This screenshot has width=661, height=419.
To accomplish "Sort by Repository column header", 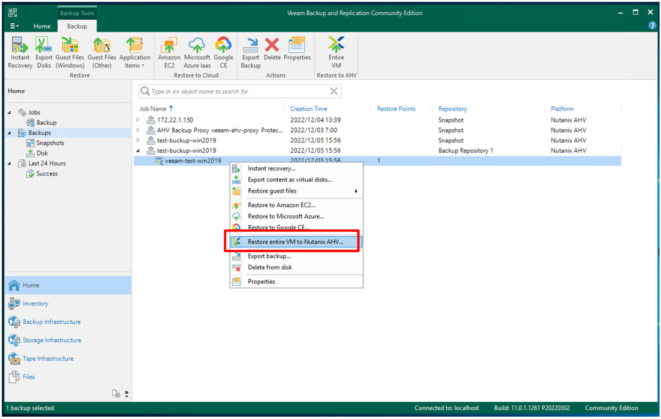I will 453,109.
